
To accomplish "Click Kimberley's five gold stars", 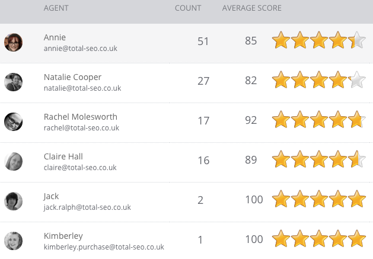I will (x=318, y=239).
